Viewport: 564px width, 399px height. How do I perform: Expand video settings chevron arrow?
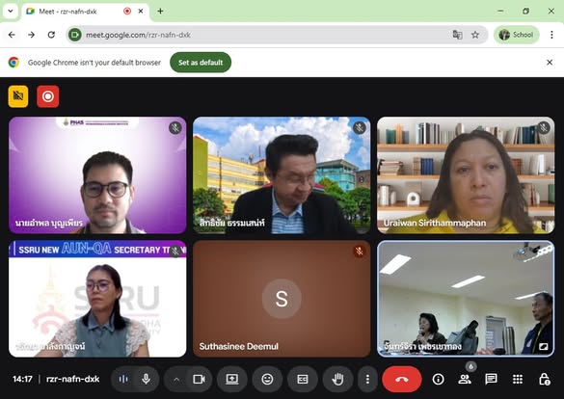[176, 379]
